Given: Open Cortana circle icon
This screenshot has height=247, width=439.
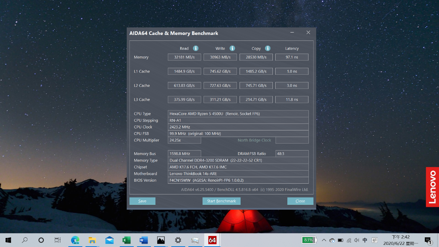Looking at the screenshot, I should 41,240.
